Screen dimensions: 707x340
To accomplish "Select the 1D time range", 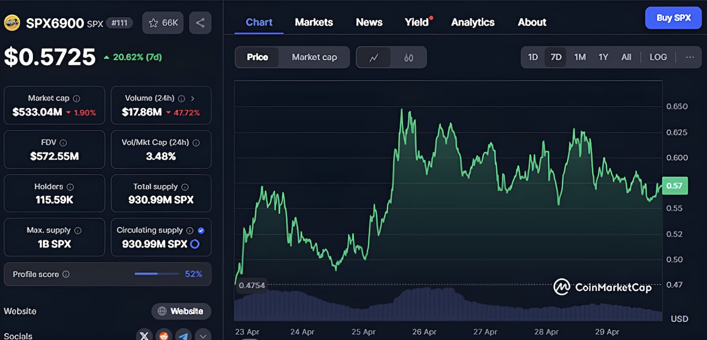I will 533,57.
